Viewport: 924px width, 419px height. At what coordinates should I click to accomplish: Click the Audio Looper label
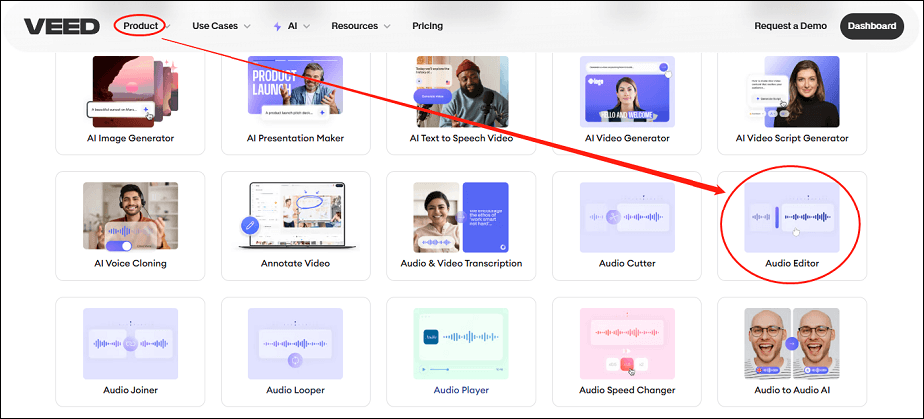coord(295,390)
